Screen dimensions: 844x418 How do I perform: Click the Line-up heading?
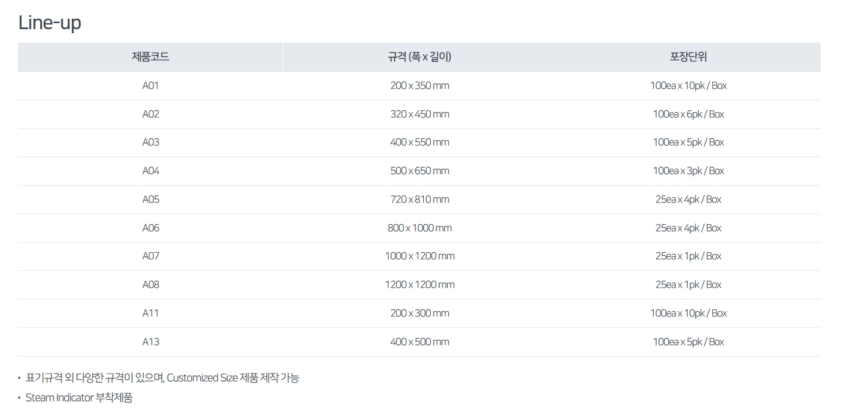(x=50, y=23)
